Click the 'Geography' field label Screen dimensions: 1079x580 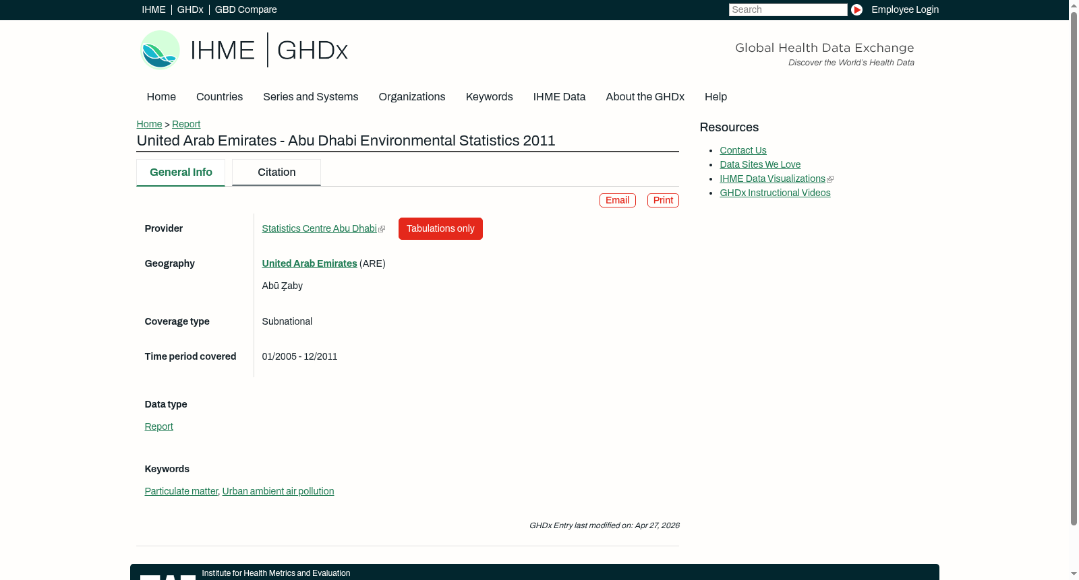coord(170,263)
